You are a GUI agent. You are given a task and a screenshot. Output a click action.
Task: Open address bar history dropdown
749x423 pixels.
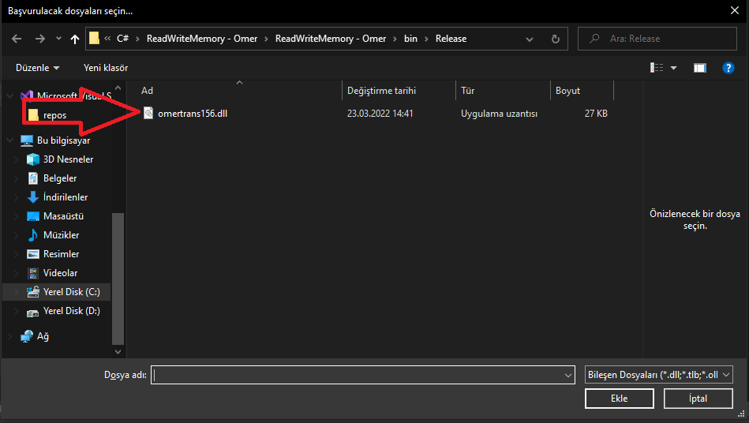530,39
